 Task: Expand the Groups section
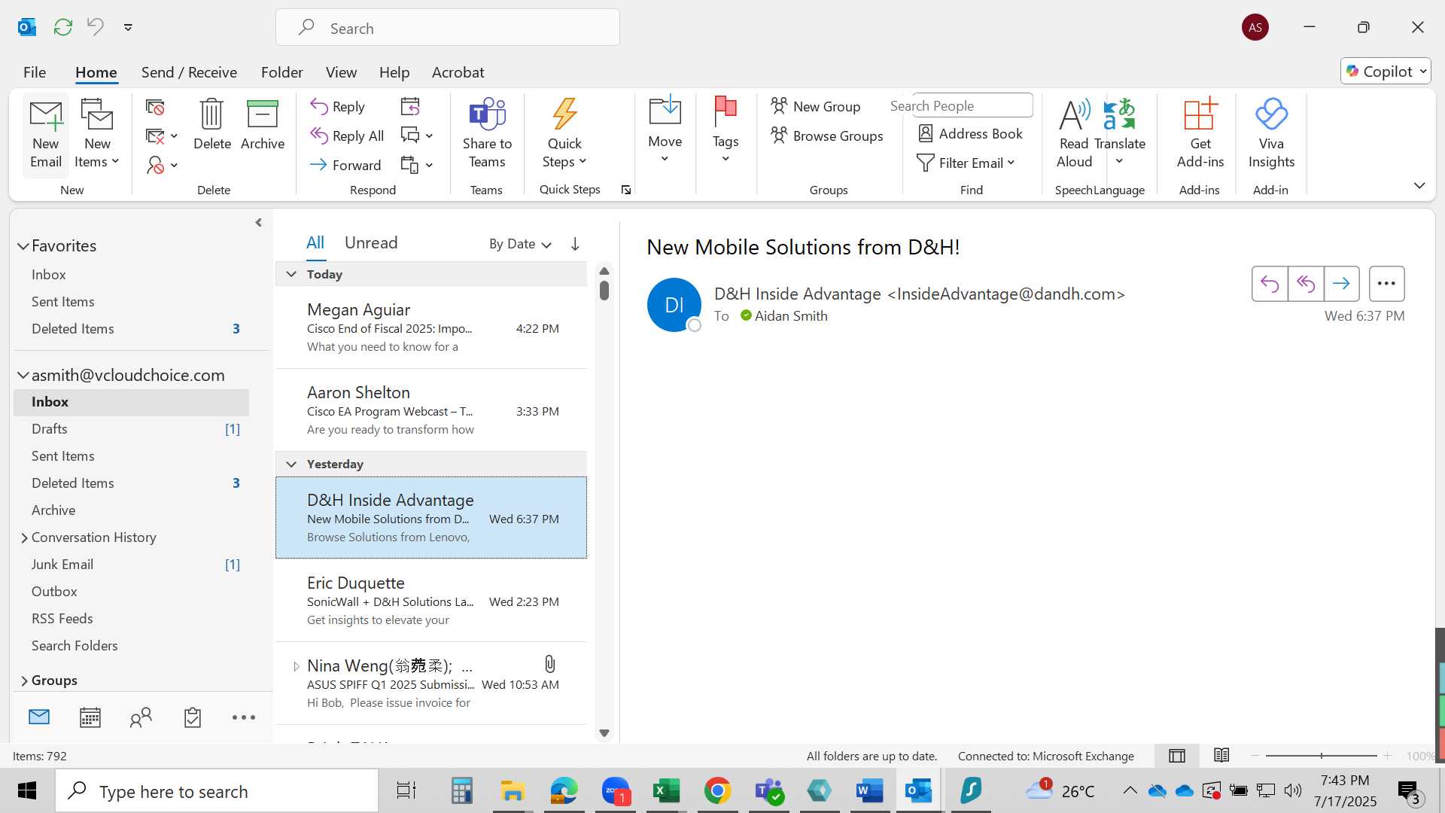click(x=24, y=681)
